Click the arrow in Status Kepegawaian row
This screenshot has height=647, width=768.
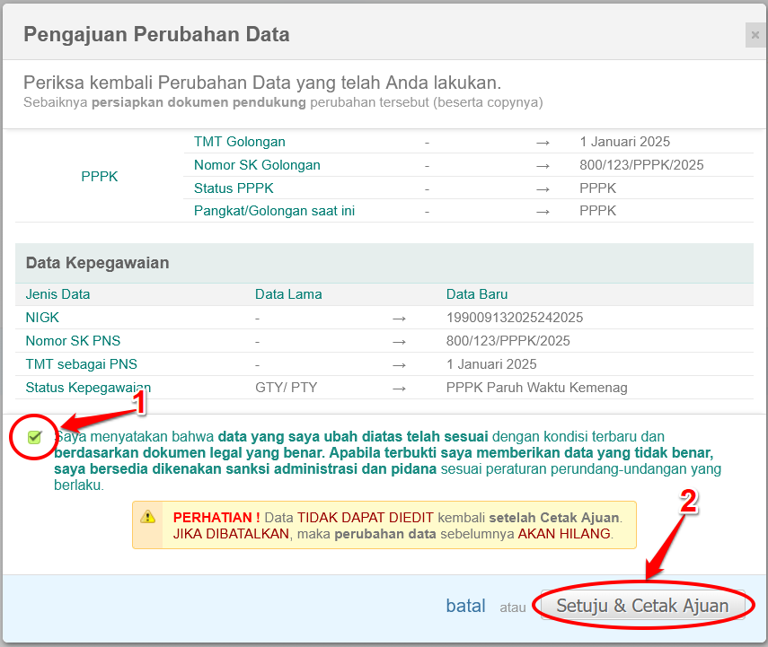(400, 388)
